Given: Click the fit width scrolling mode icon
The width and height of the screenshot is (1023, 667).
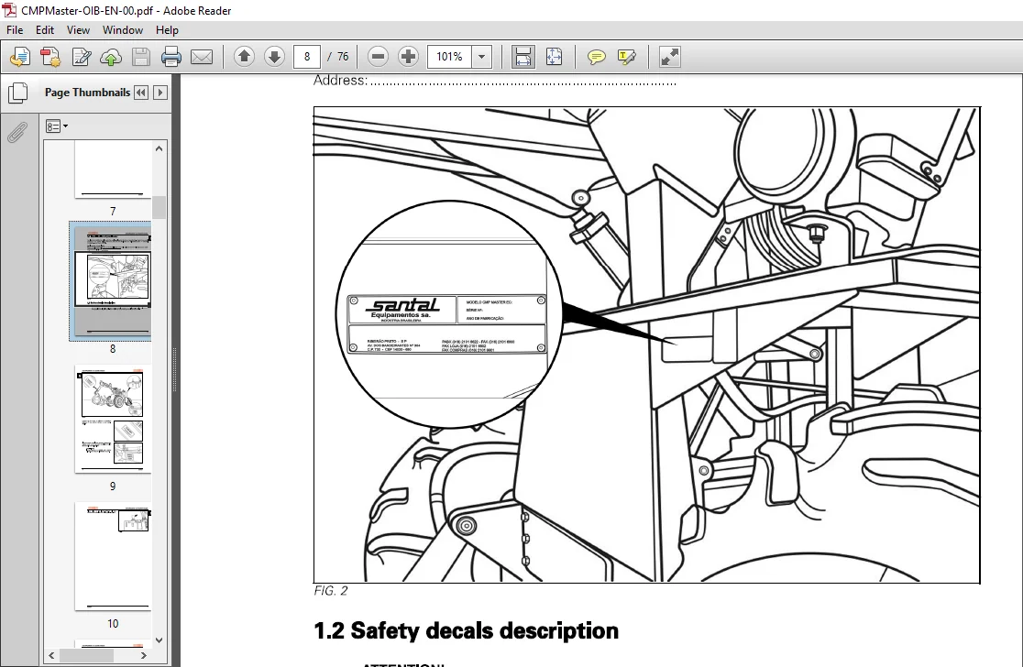Looking at the screenshot, I should point(522,57).
